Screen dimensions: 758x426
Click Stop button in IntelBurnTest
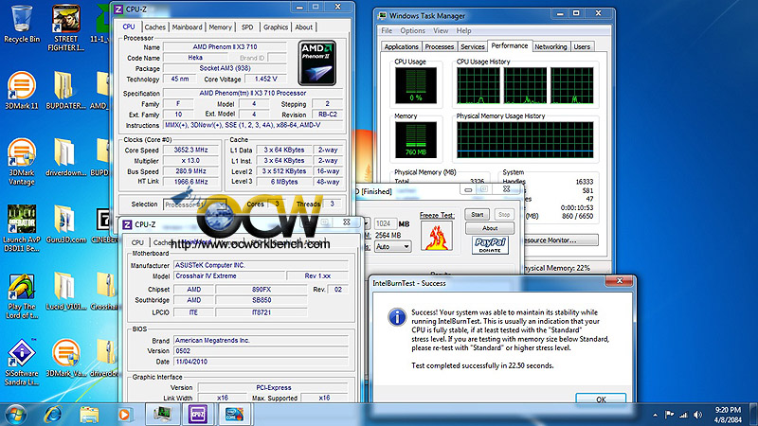coord(504,215)
